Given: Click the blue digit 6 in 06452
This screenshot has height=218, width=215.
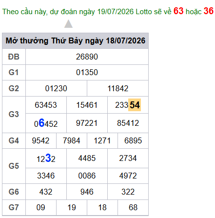Looking at the screenshot, I should click(41, 122).
